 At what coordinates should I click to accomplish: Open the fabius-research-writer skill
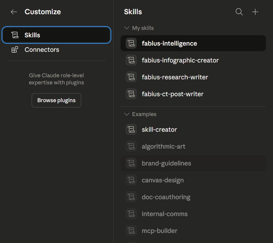coord(175,77)
